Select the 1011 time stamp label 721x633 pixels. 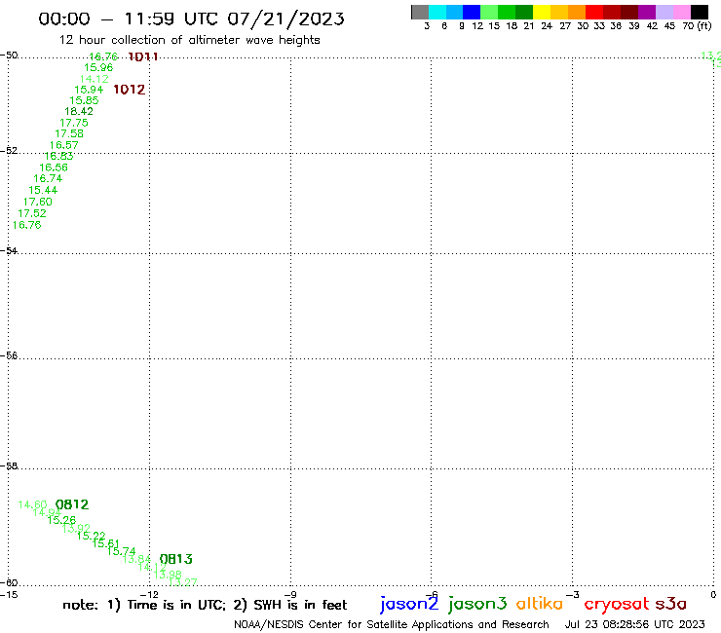pyautogui.click(x=143, y=56)
